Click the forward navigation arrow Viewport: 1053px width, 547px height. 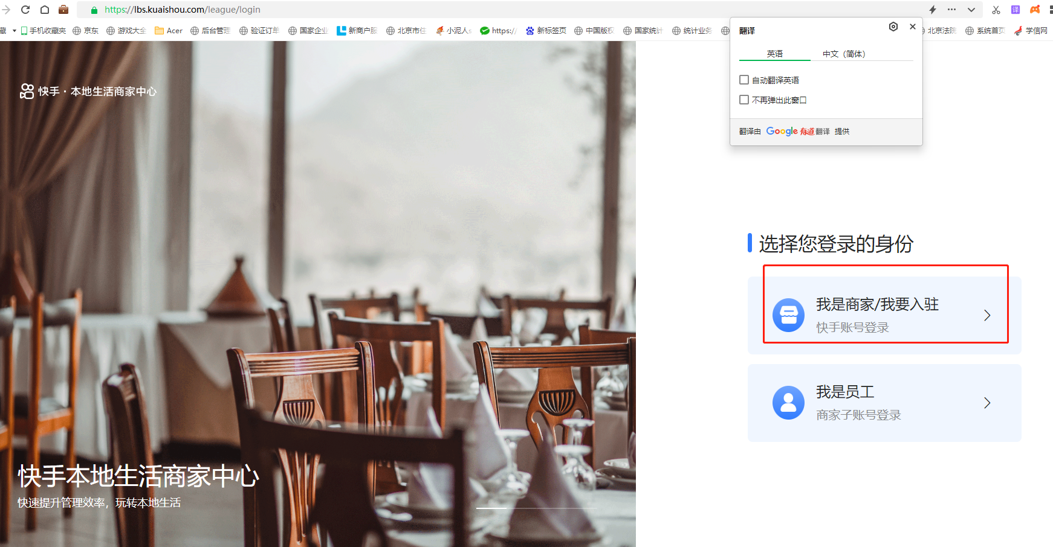click(x=6, y=10)
